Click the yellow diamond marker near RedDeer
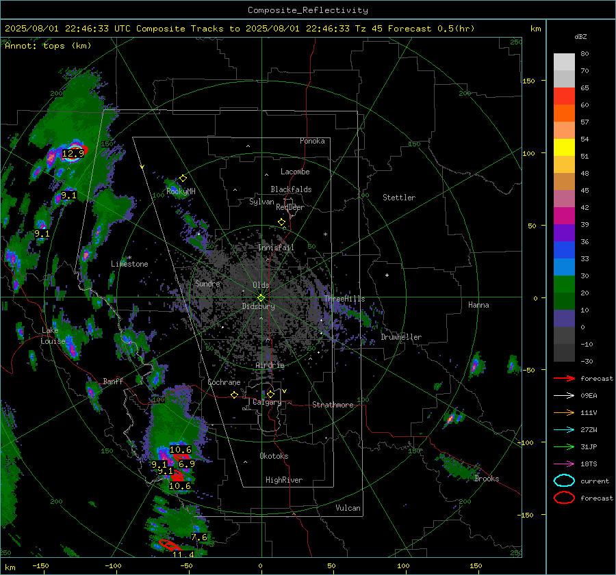The width and height of the screenshot is (616, 575). point(282,222)
